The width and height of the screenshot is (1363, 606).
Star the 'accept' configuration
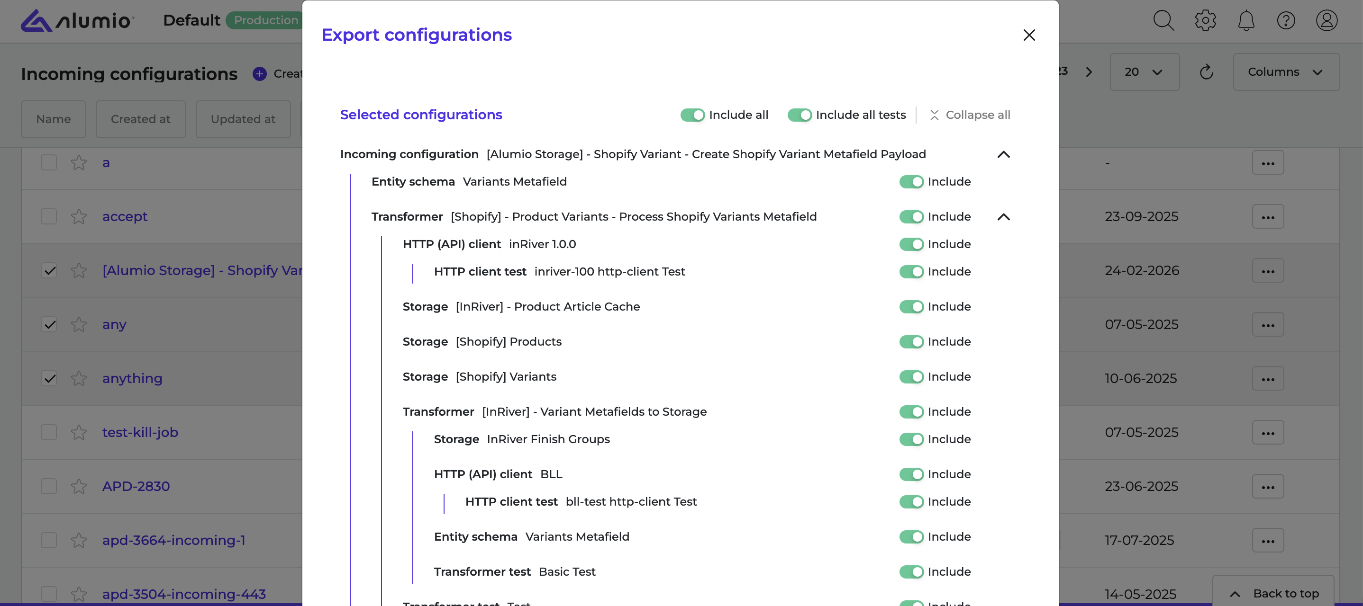(x=79, y=216)
